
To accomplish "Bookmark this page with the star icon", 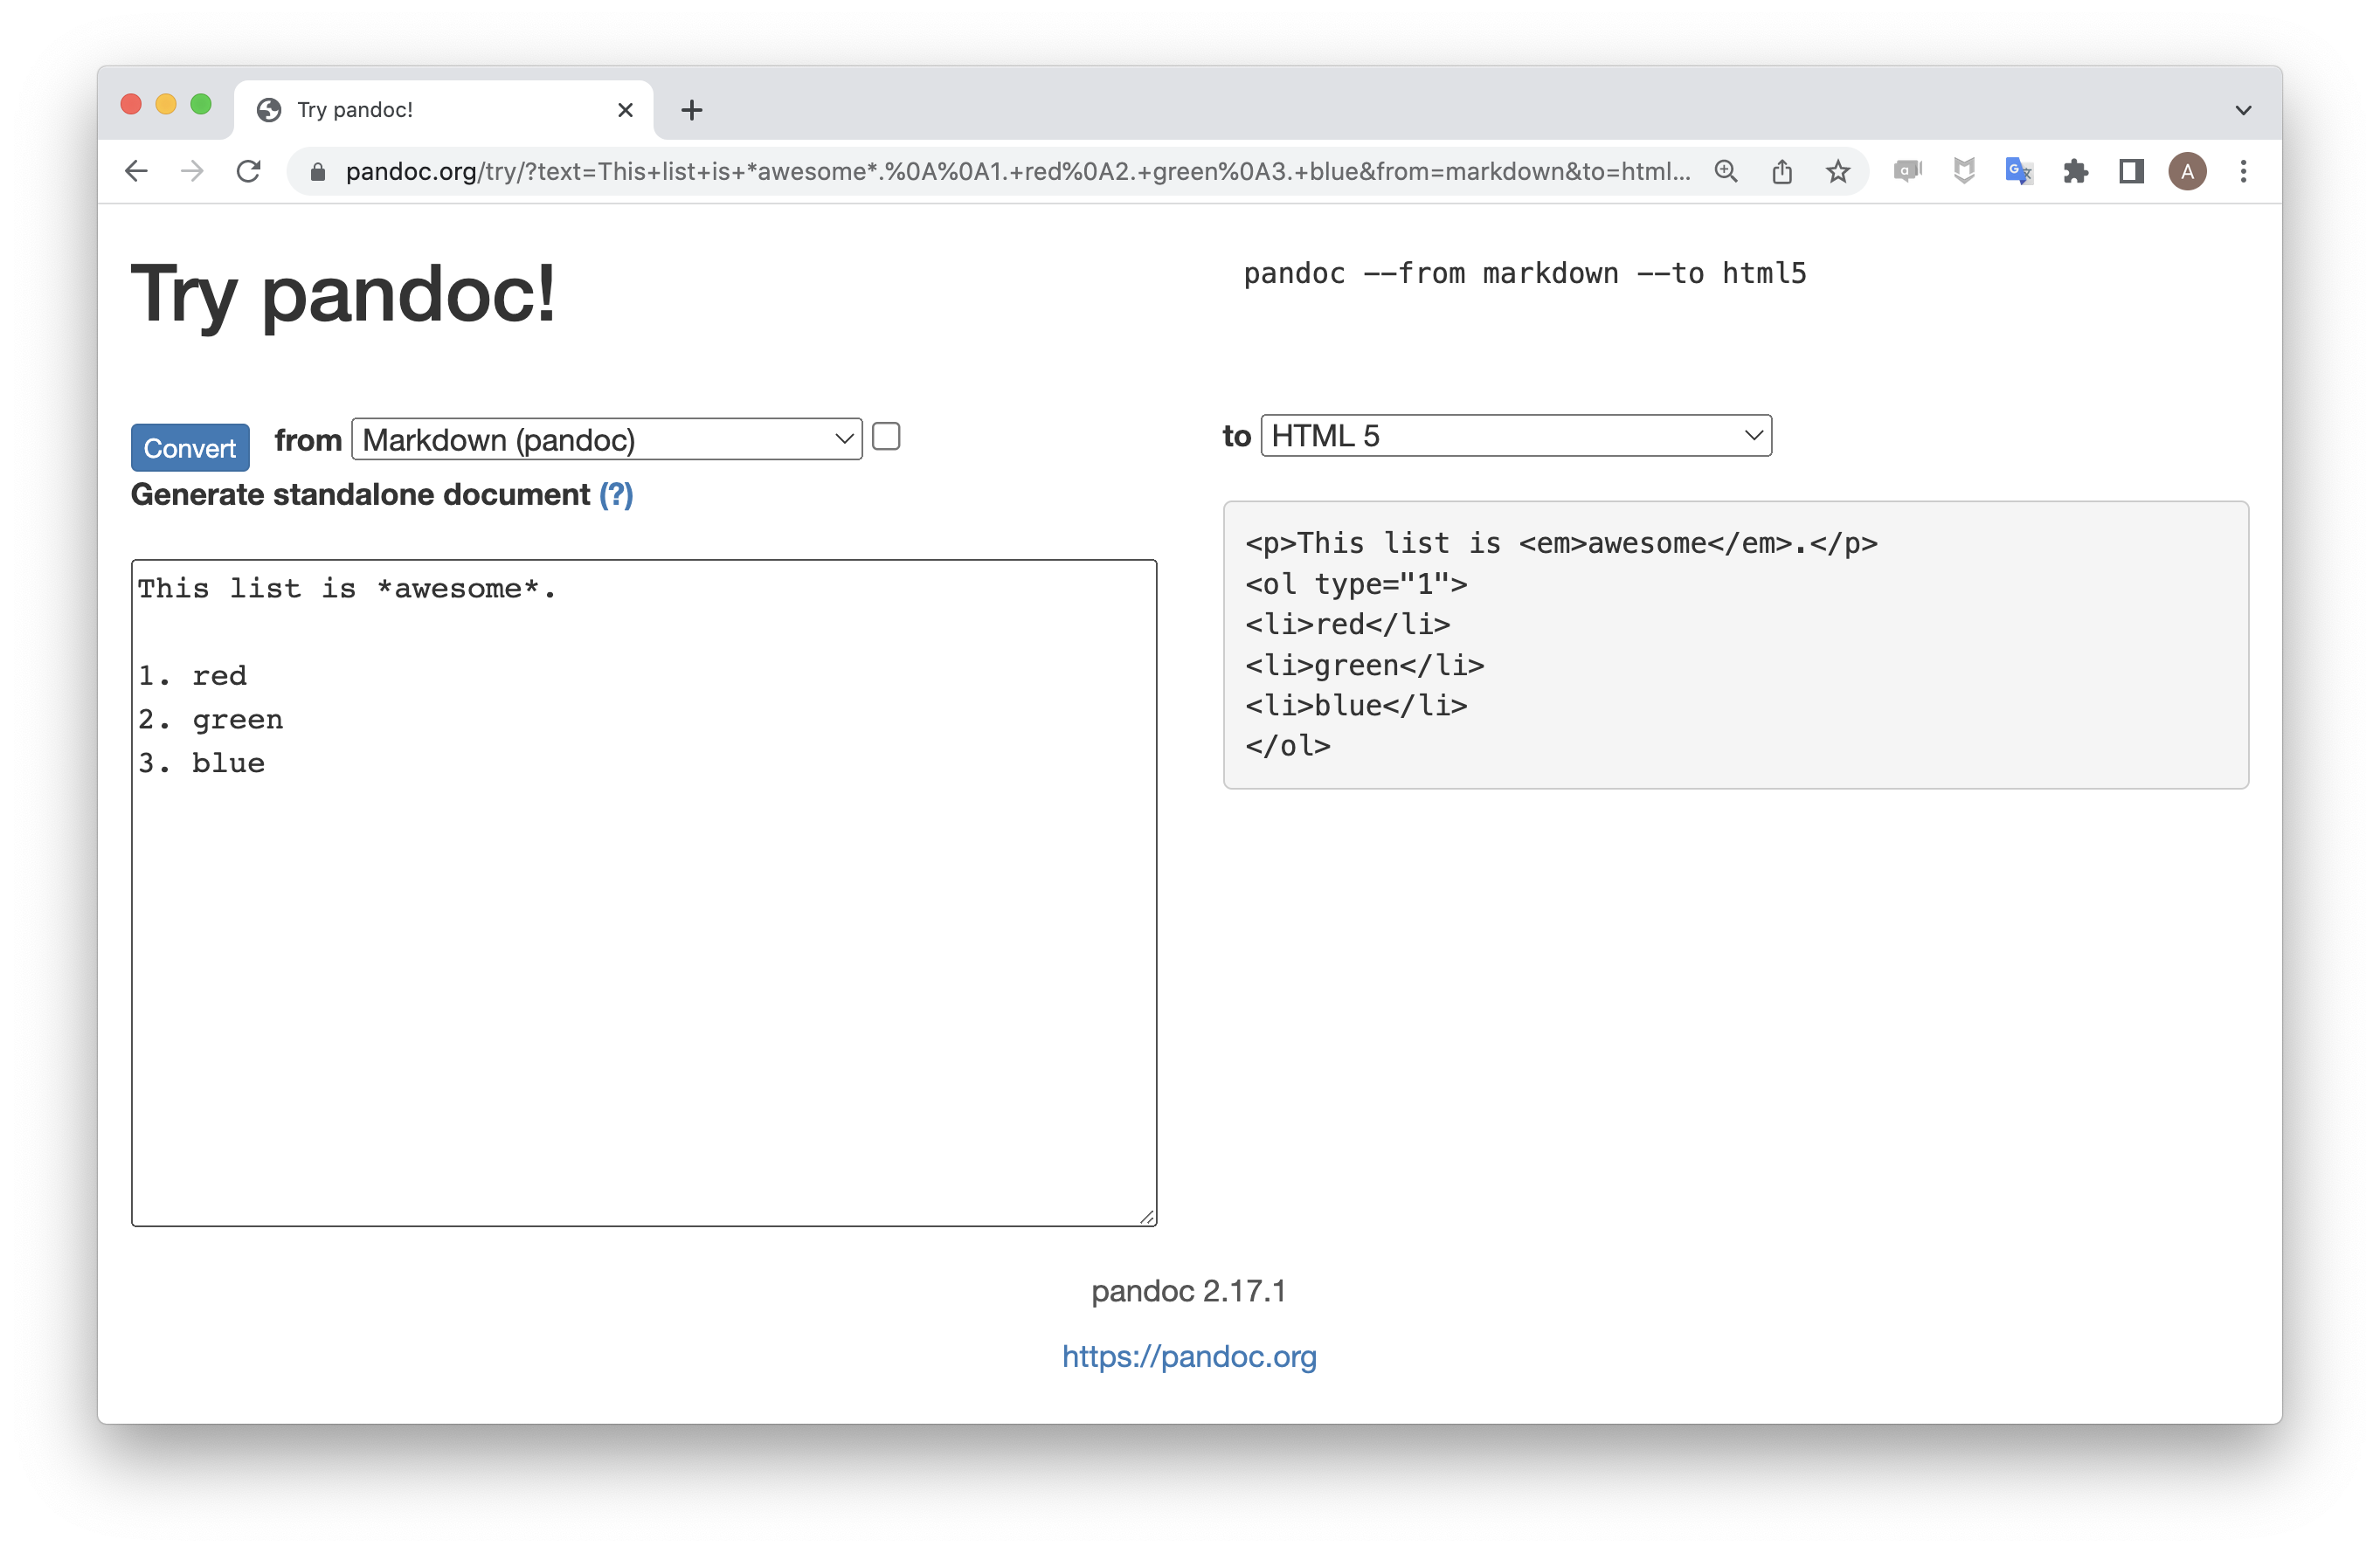I will tap(1838, 171).
